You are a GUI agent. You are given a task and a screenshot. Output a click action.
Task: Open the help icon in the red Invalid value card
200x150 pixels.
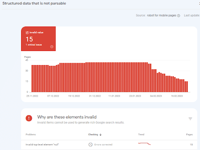52,47
